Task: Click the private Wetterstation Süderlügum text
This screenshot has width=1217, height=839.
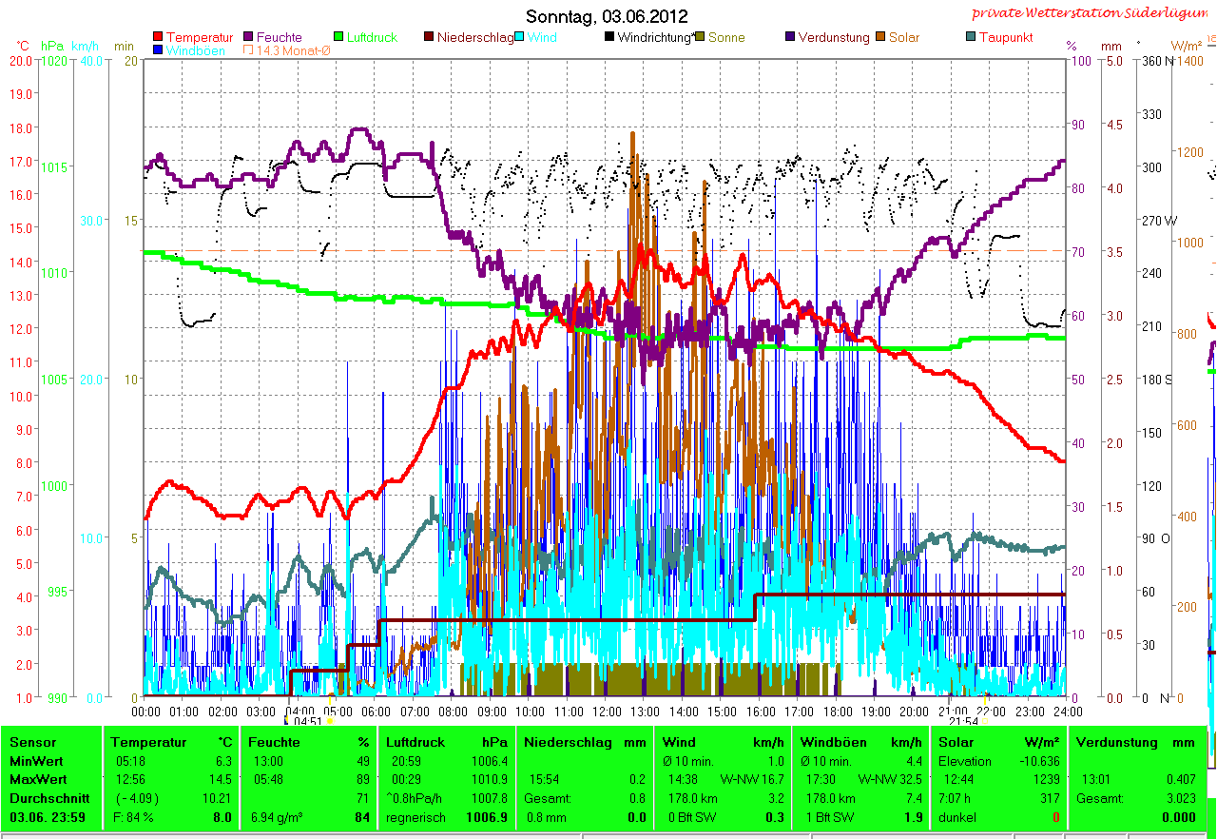Action: click(x=1093, y=13)
